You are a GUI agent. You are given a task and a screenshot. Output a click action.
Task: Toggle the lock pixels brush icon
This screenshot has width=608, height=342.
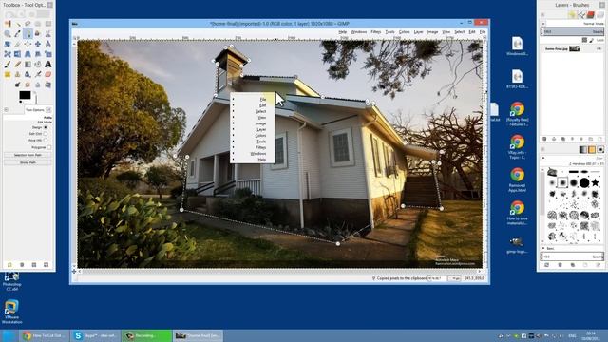coord(592,40)
